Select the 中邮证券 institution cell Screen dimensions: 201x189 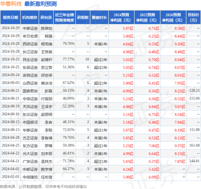tap(30, 169)
